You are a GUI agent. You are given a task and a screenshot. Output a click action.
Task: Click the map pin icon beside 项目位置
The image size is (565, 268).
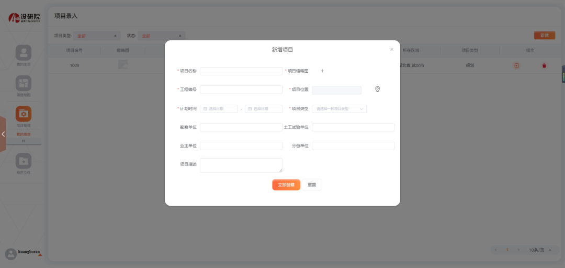click(377, 90)
